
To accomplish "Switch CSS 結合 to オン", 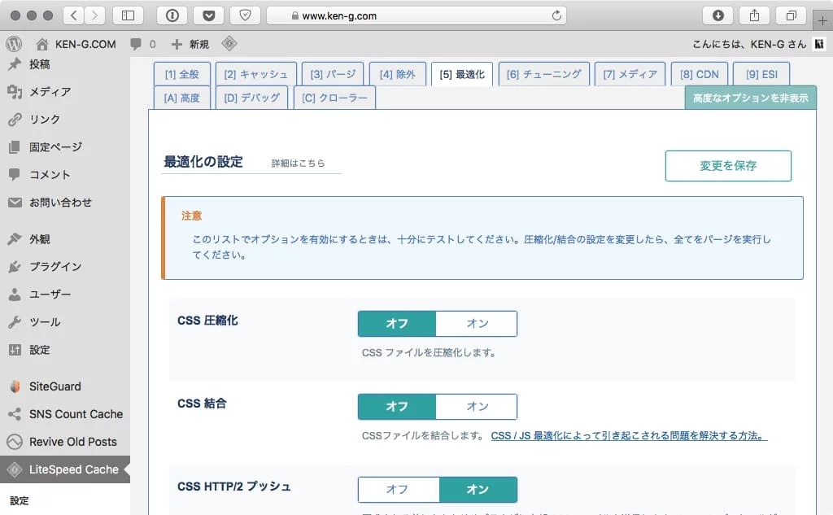I will click(x=477, y=407).
